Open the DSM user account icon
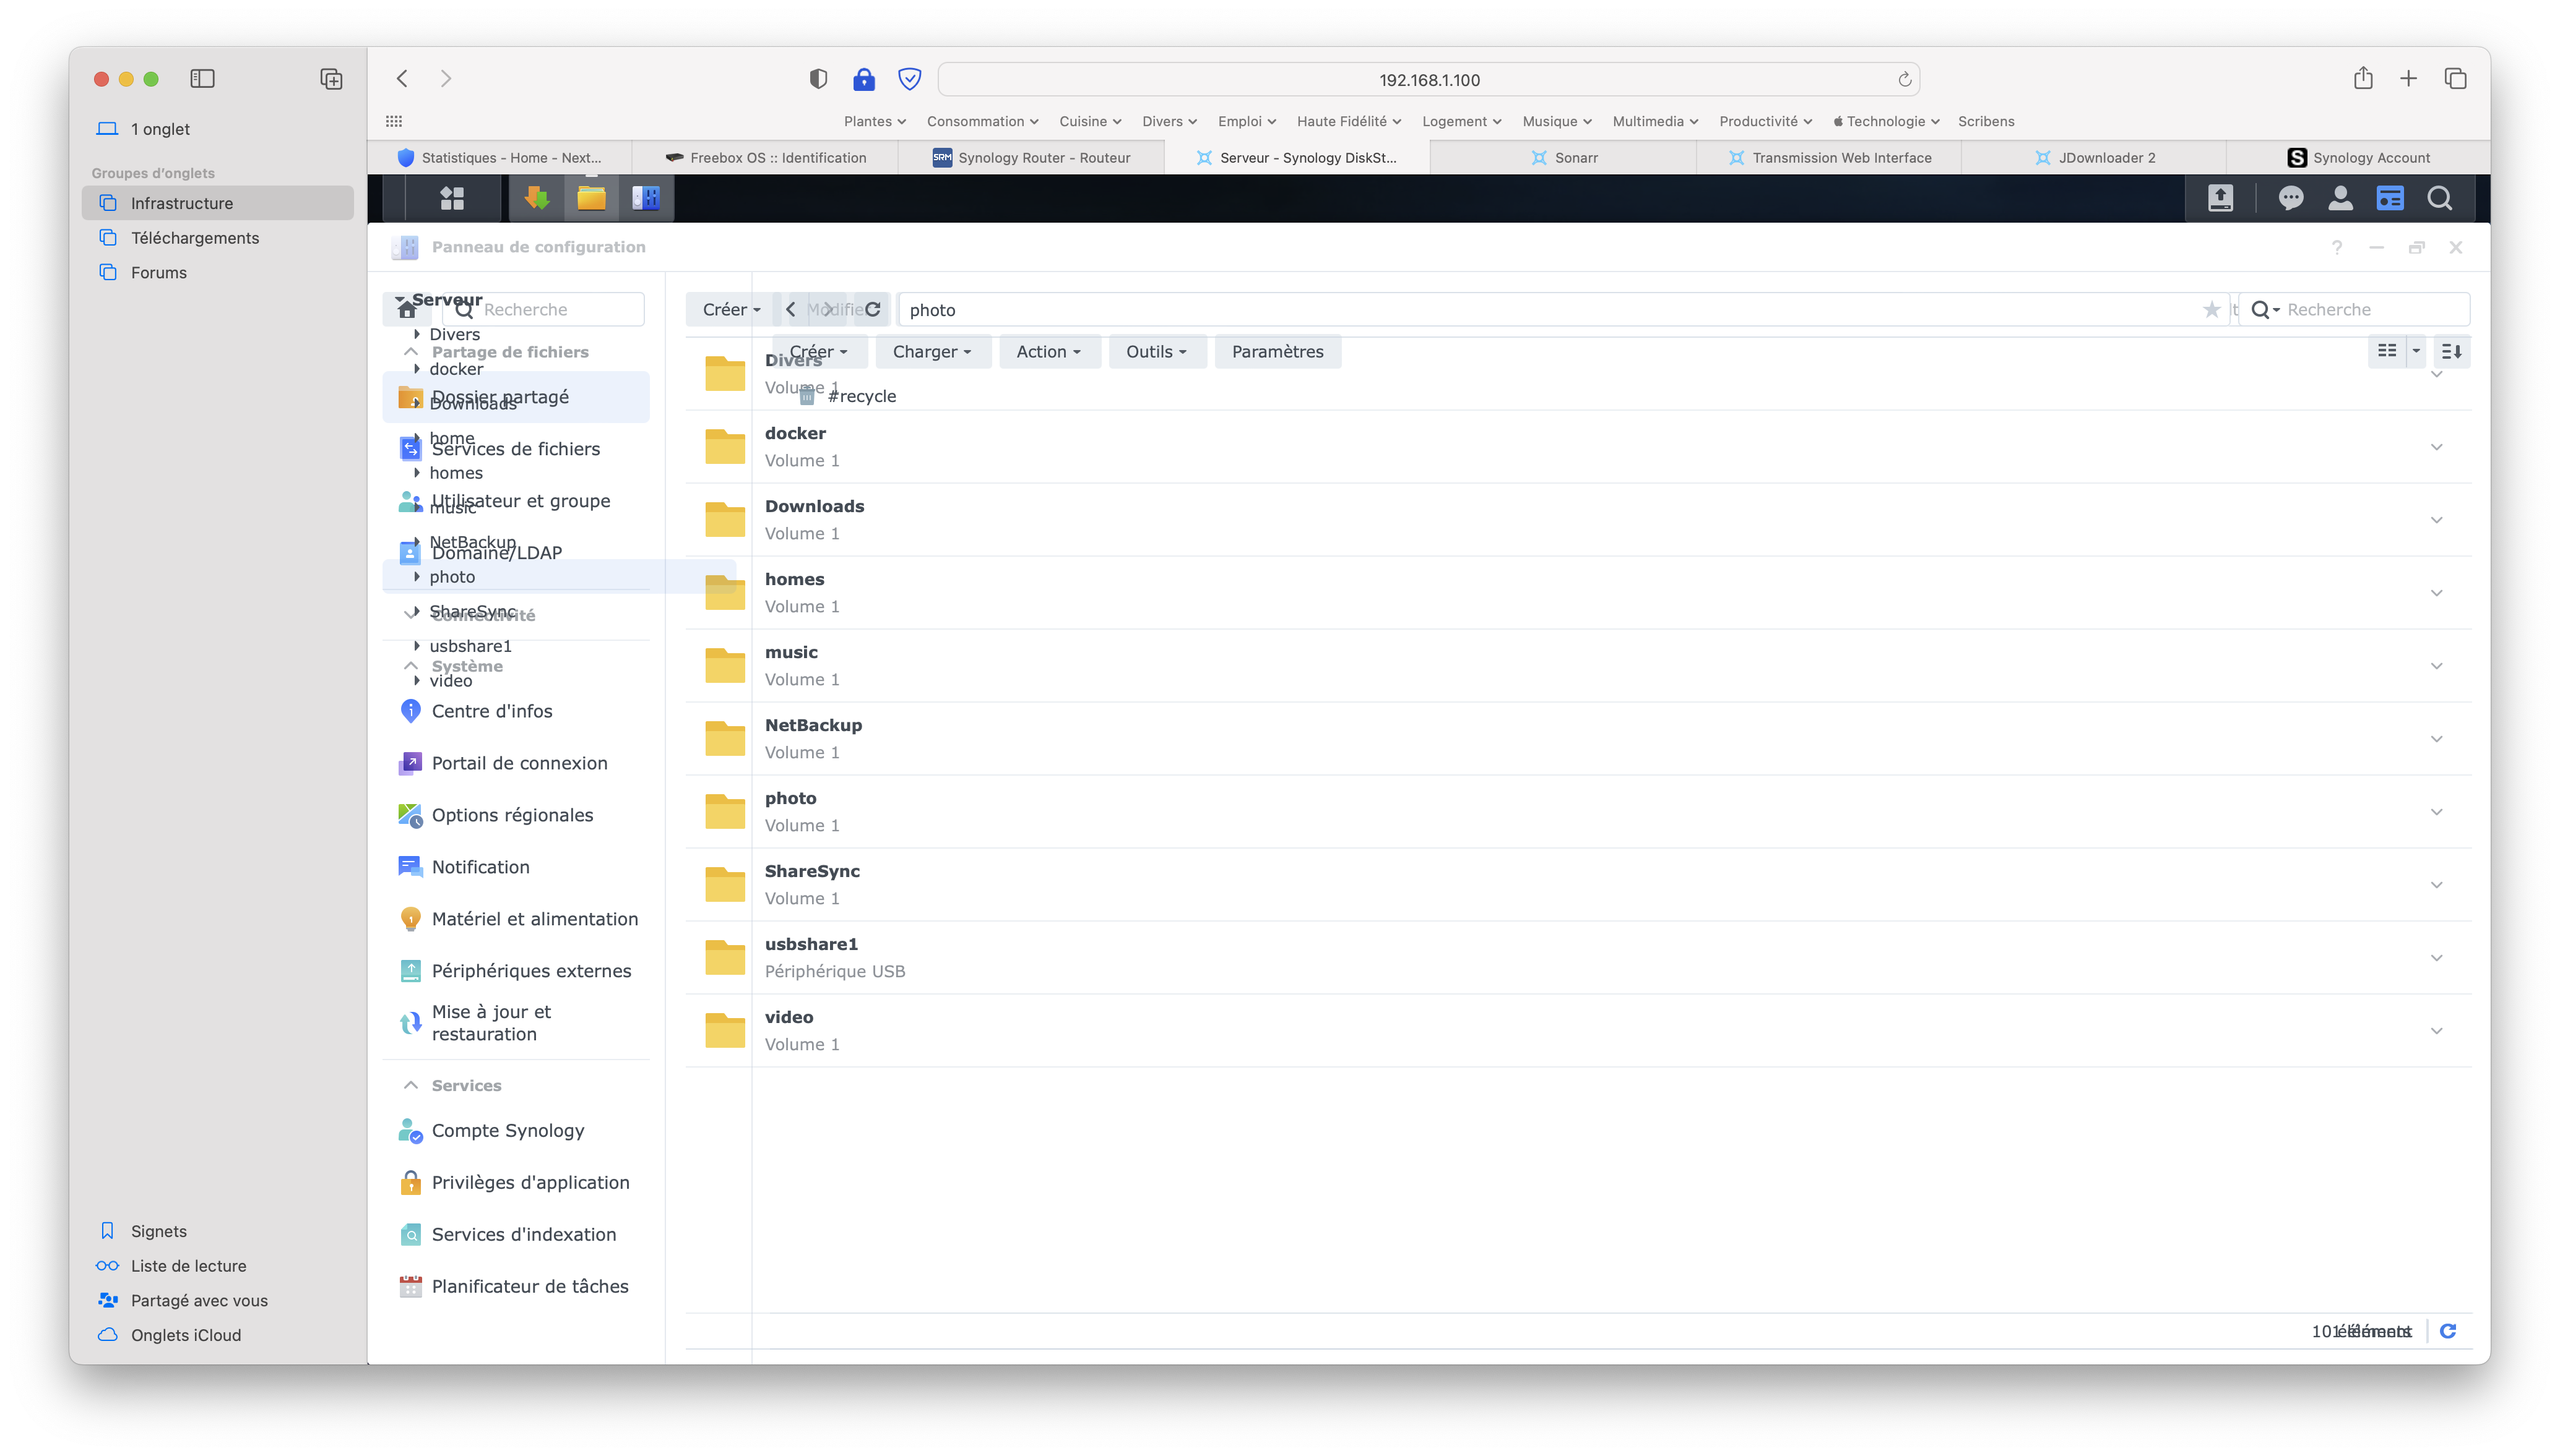2560x1456 pixels. click(x=2340, y=198)
